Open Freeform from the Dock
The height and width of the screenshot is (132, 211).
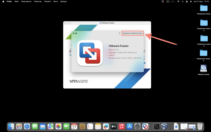point(106,127)
